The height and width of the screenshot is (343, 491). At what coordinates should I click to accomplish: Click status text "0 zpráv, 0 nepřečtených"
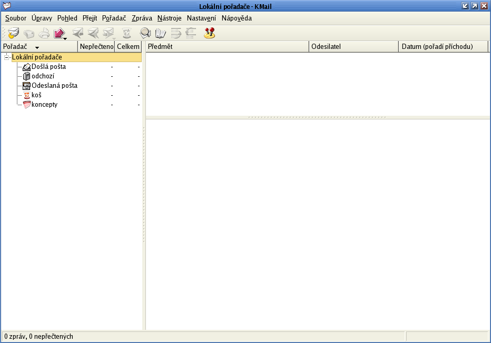38,337
